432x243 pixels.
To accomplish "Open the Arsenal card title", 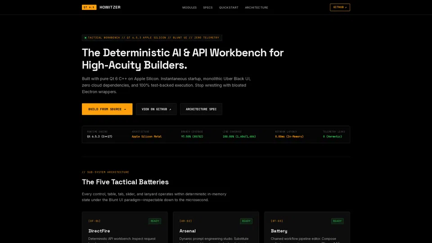I will pyautogui.click(x=188, y=231).
